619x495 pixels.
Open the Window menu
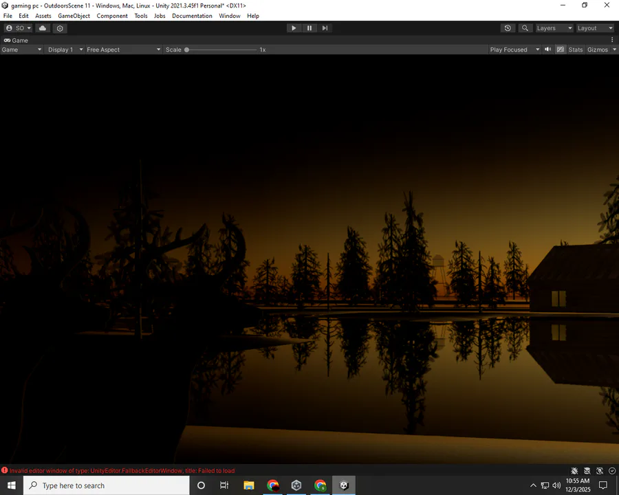click(229, 16)
